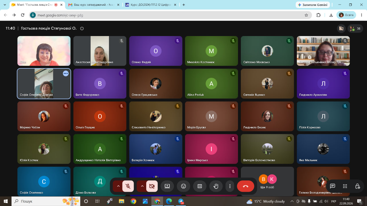Show the 9 more participants tile

pos(267,181)
